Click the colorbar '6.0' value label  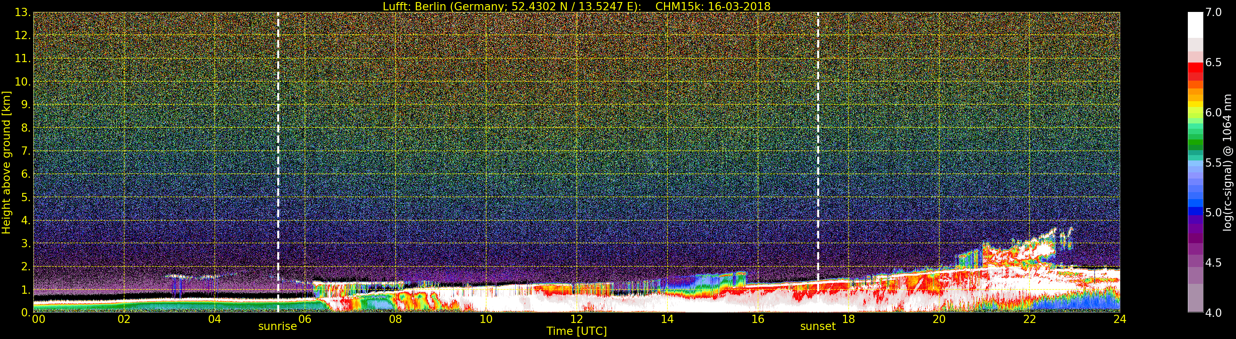[x=1213, y=112]
